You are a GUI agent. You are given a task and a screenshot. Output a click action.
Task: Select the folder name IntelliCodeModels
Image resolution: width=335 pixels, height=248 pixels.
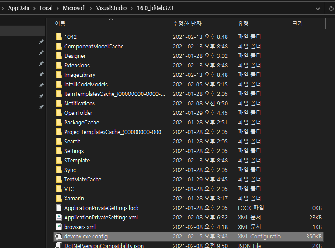(x=86, y=84)
